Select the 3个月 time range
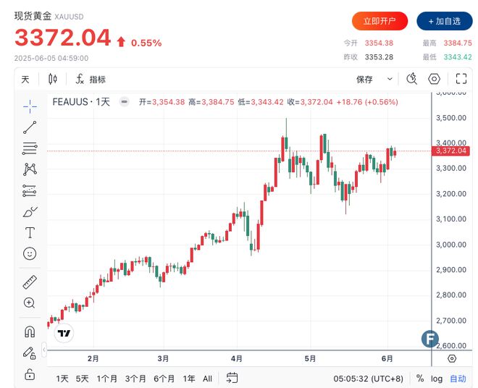Image resolution: width=478 pixels, height=388 pixels. (x=135, y=379)
